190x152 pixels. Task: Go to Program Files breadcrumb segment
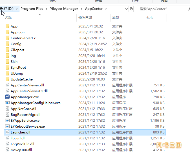(32, 9)
